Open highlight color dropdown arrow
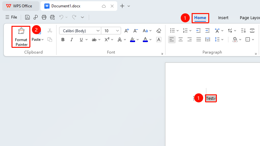 (138, 40)
